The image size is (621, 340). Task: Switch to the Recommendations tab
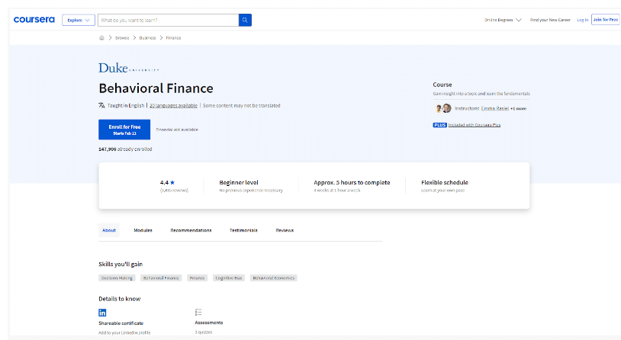191,230
